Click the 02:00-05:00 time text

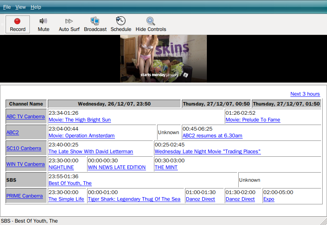coord(278,192)
